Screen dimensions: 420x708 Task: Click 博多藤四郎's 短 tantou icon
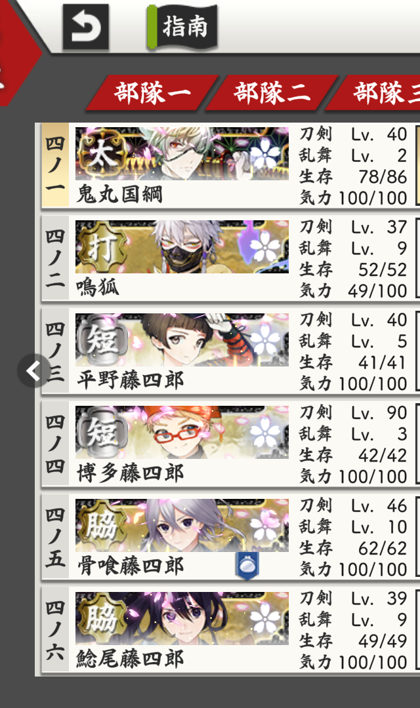(102, 433)
